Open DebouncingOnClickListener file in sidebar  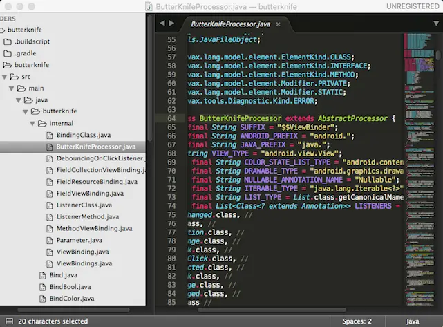tap(101, 158)
